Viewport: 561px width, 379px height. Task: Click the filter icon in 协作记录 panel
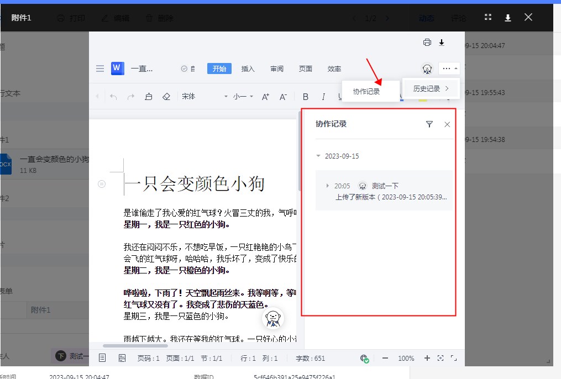(x=429, y=124)
